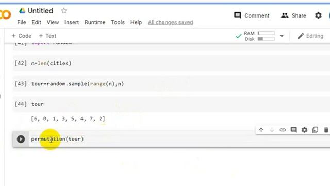
Task: Move cell up with arrow icon
Action: pos(261,130)
